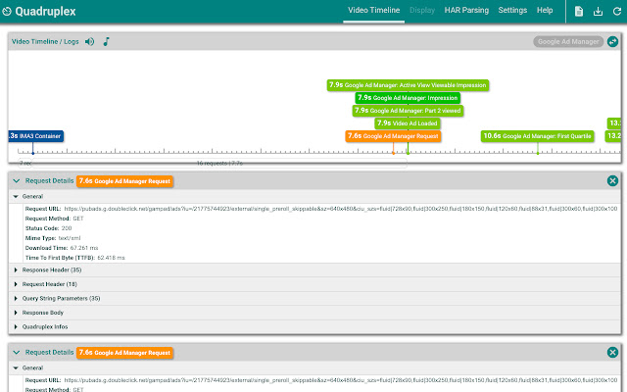Open the Help tab
This screenshot has height=392, width=627.
coord(545,11)
